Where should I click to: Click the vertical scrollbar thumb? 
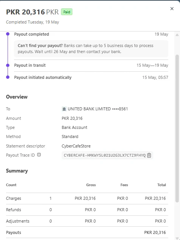pyautogui.click(x=177, y=129)
